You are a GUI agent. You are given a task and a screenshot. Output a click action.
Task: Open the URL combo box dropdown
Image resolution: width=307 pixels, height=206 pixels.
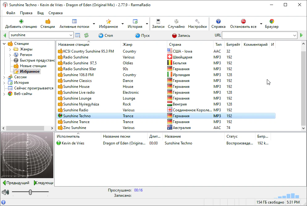tap(295, 36)
